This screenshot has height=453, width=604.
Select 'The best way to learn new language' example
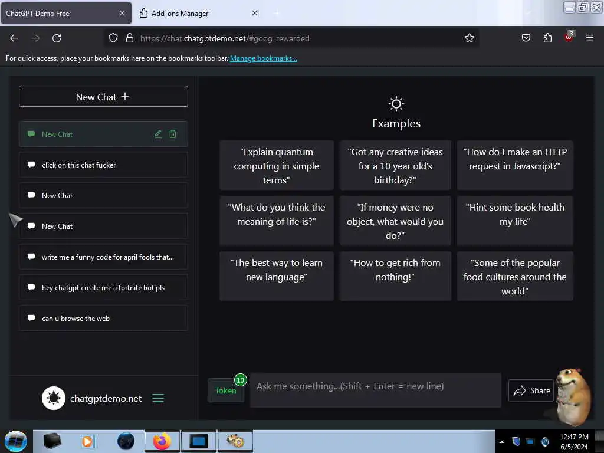tap(277, 276)
